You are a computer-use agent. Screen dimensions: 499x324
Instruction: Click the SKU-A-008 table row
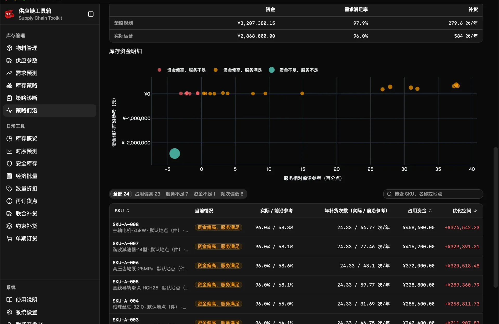click(296, 227)
